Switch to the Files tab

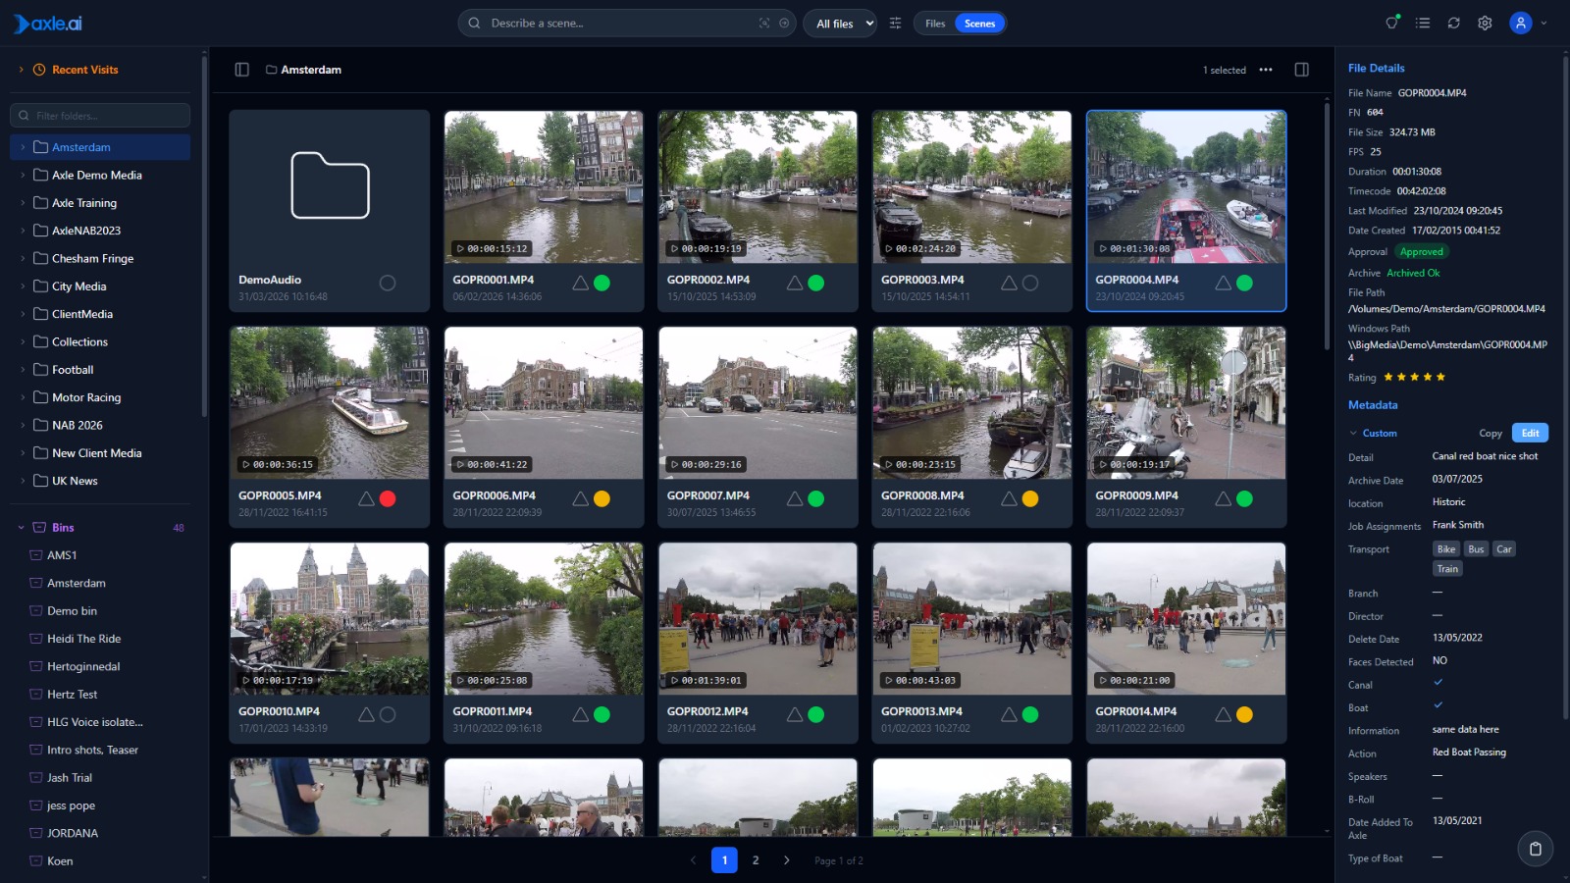tap(935, 24)
